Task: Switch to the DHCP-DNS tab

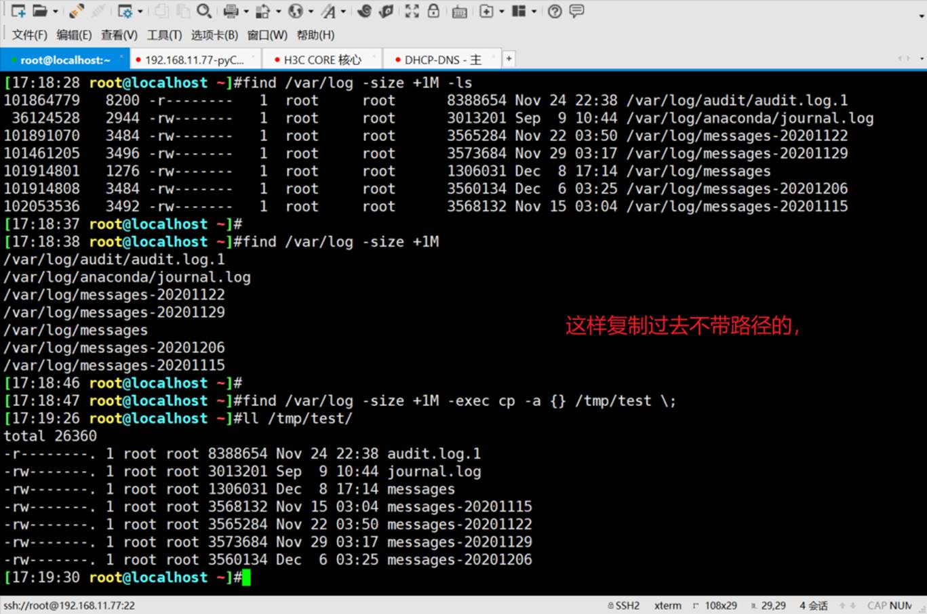Action: 442,60
